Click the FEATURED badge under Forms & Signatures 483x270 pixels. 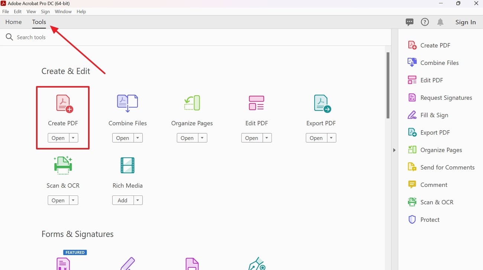[75, 253]
